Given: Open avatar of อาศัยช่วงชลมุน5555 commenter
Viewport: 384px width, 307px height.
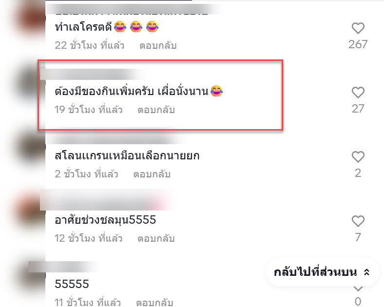Looking at the screenshot, I should pos(32,211).
